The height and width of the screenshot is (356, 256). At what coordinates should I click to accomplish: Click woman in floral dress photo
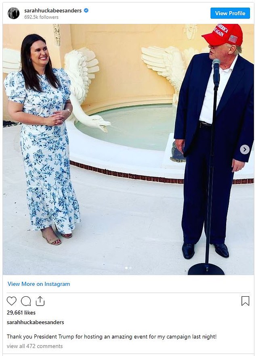[x=43, y=139]
